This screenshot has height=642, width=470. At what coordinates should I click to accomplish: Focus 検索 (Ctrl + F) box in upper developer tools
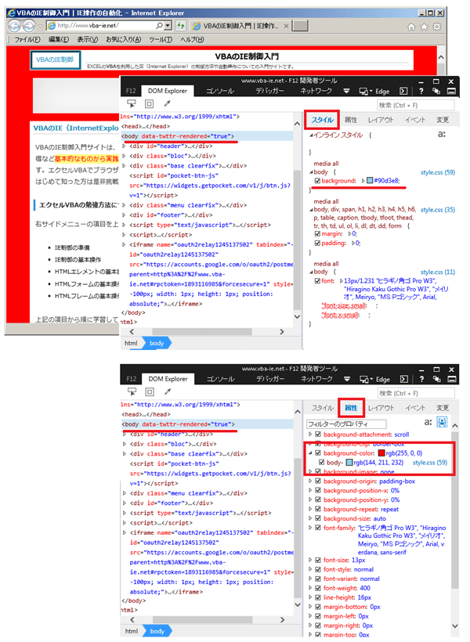[415, 105]
